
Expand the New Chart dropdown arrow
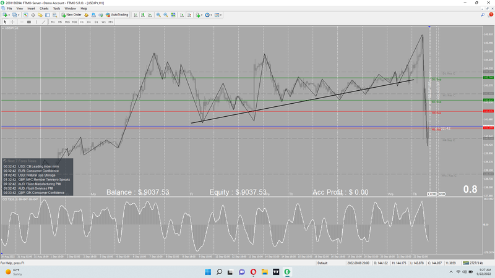click(9, 14)
